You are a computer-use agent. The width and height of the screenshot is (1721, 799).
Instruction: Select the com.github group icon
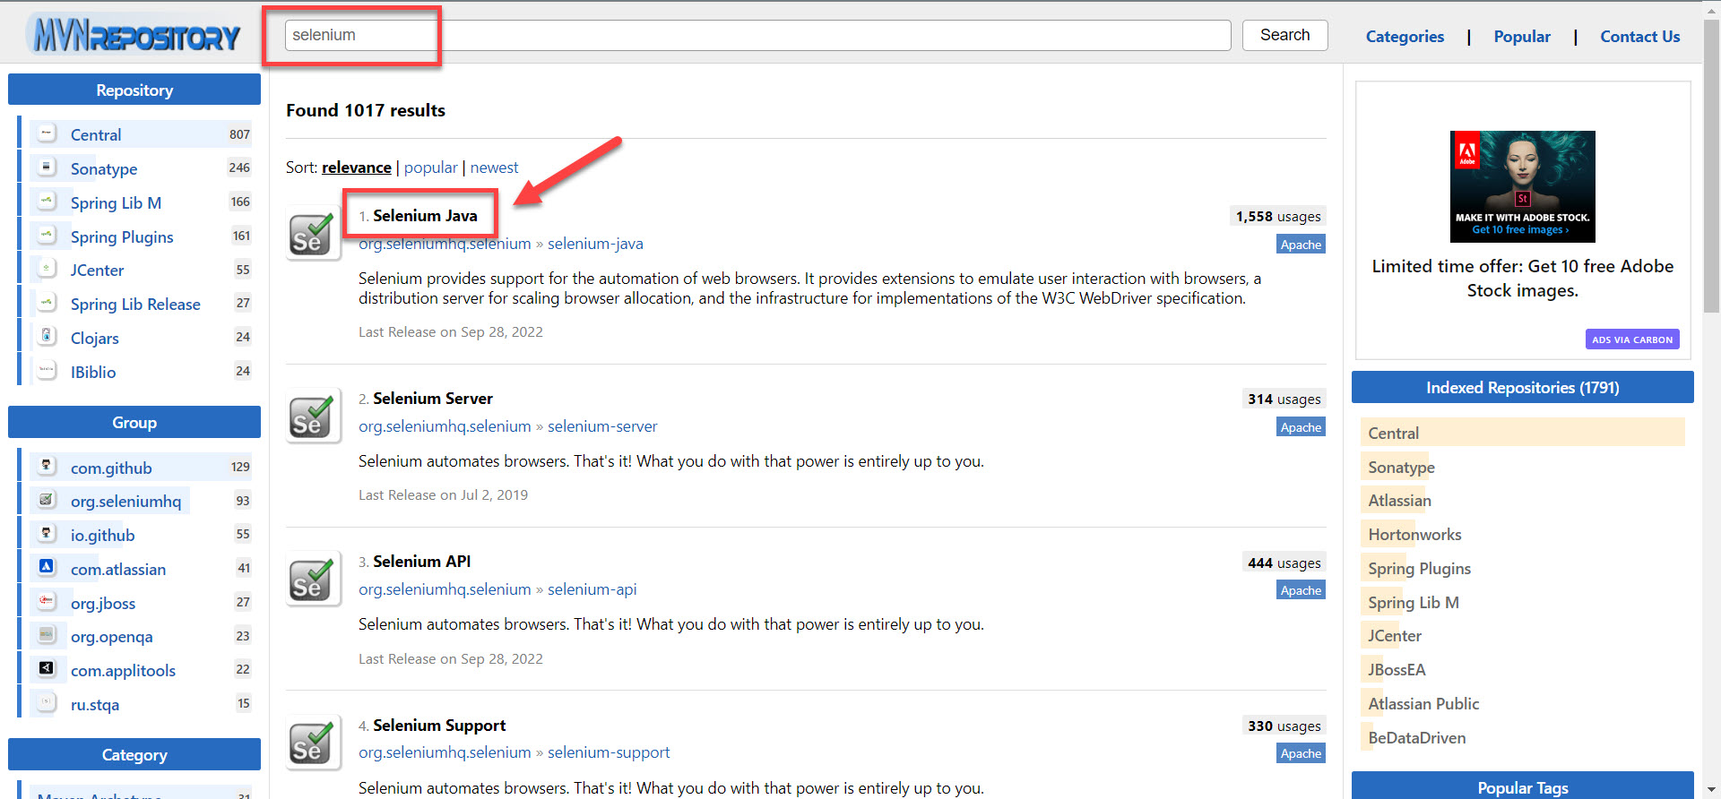[47, 466]
